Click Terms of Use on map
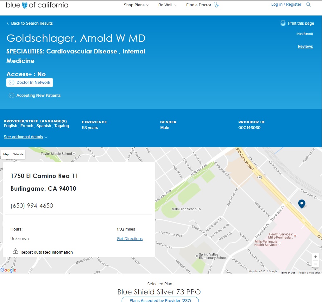The height and width of the screenshot is (302, 322). (288, 273)
